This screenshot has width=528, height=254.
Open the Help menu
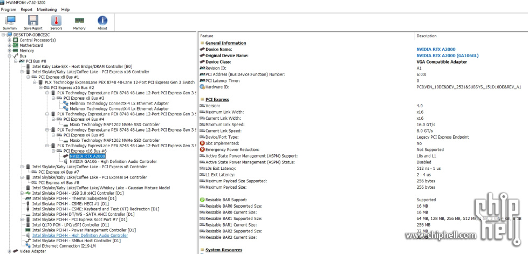(x=65, y=9)
